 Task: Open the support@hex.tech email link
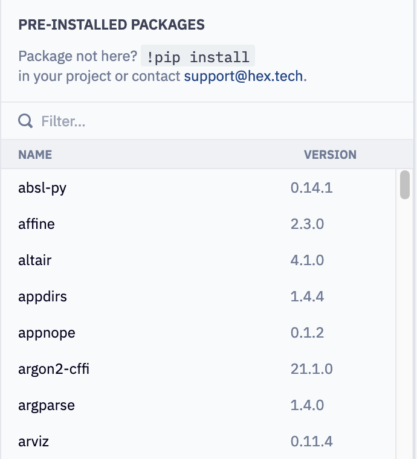point(244,77)
